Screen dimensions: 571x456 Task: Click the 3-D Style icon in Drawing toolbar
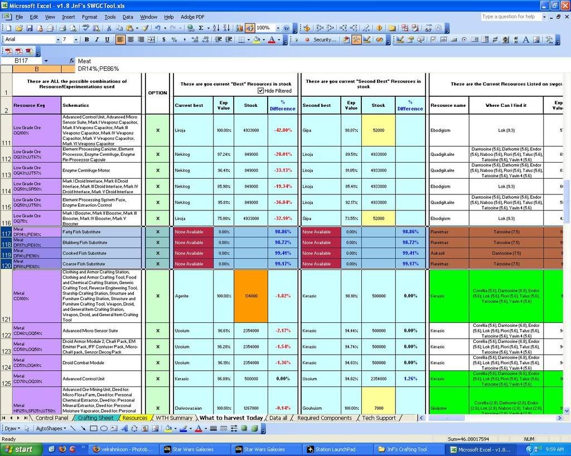(254, 429)
